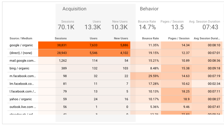The height and width of the screenshot is (126, 224).
Task: Click the 10.3K New Users scorecard
Action: (119, 25)
